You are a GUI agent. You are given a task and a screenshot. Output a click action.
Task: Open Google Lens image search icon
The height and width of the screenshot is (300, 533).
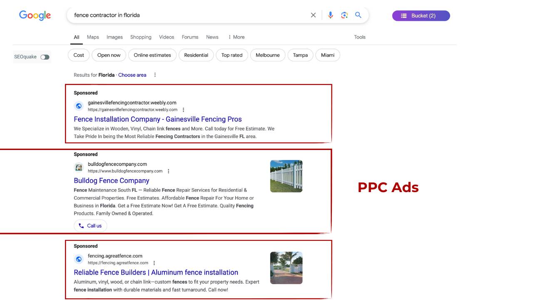click(x=344, y=15)
